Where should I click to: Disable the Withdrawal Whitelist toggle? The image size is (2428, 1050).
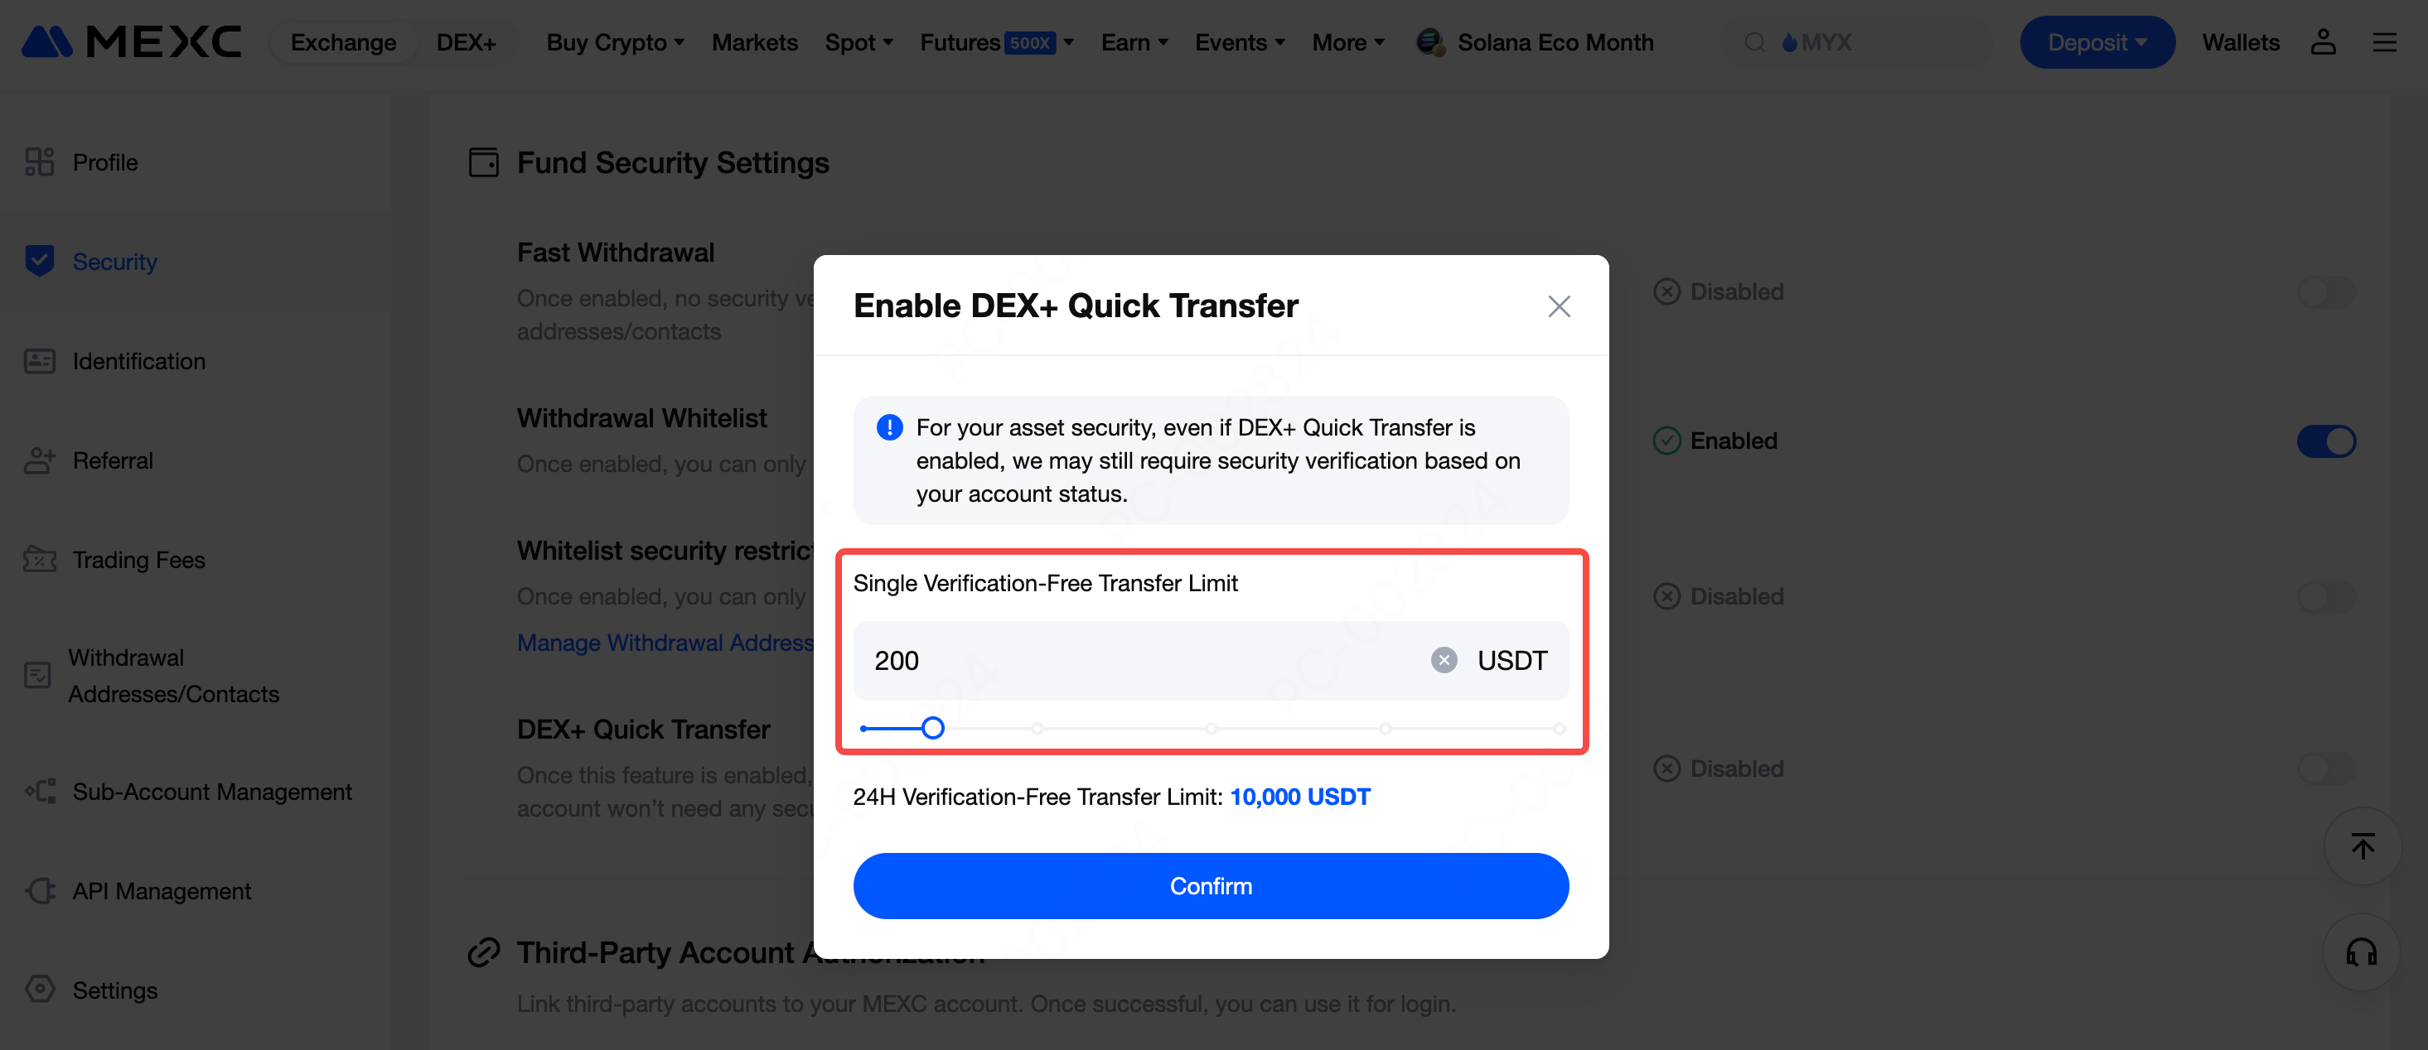2325,441
